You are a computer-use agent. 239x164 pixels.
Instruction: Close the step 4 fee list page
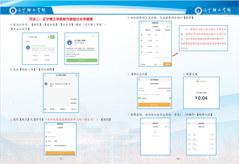click(141, 23)
